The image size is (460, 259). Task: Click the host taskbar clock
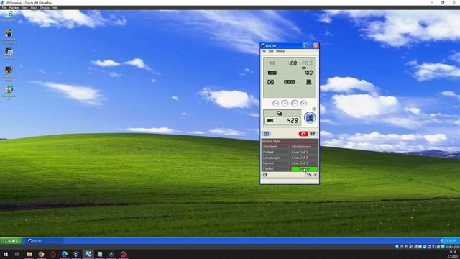click(453, 254)
